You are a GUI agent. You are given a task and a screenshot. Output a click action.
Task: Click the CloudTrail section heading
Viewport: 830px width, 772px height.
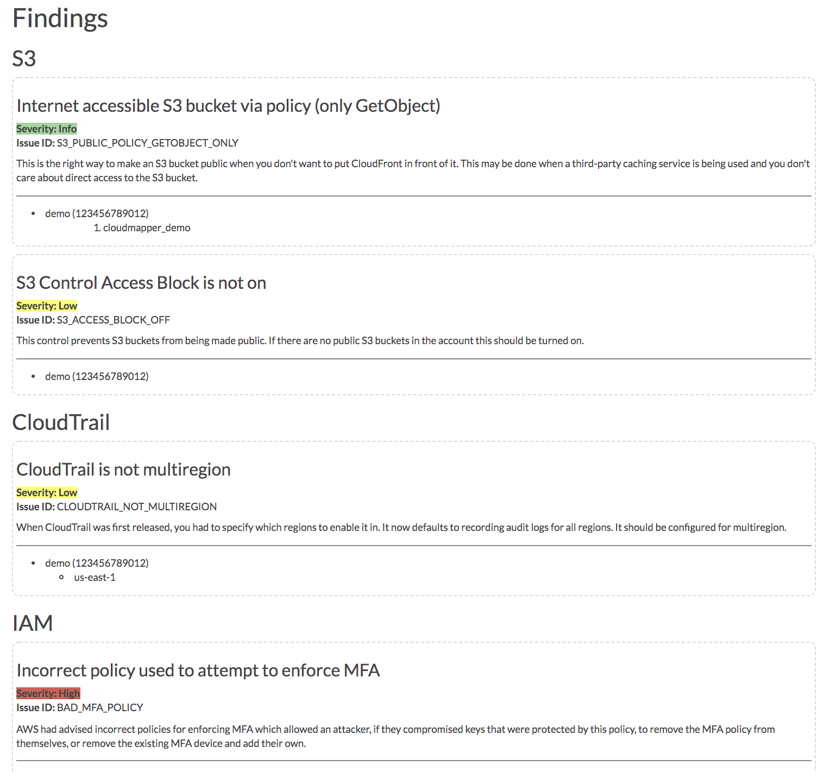[x=61, y=422]
